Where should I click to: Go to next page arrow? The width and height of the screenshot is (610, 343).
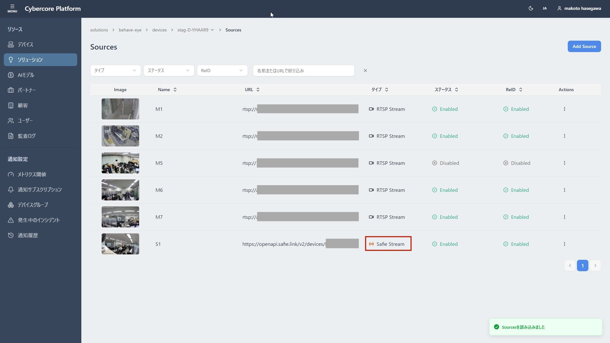[595, 266]
